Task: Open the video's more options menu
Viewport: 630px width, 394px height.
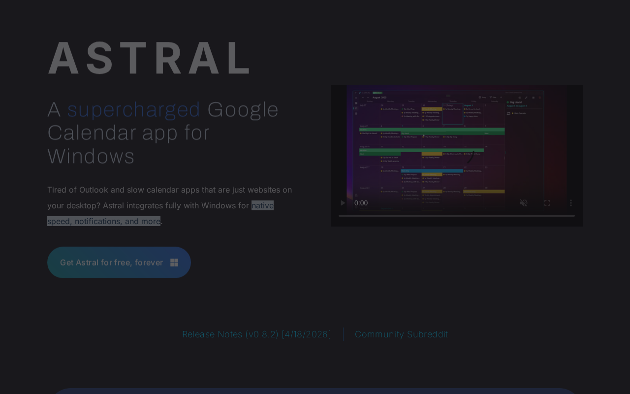Action: 571,203
